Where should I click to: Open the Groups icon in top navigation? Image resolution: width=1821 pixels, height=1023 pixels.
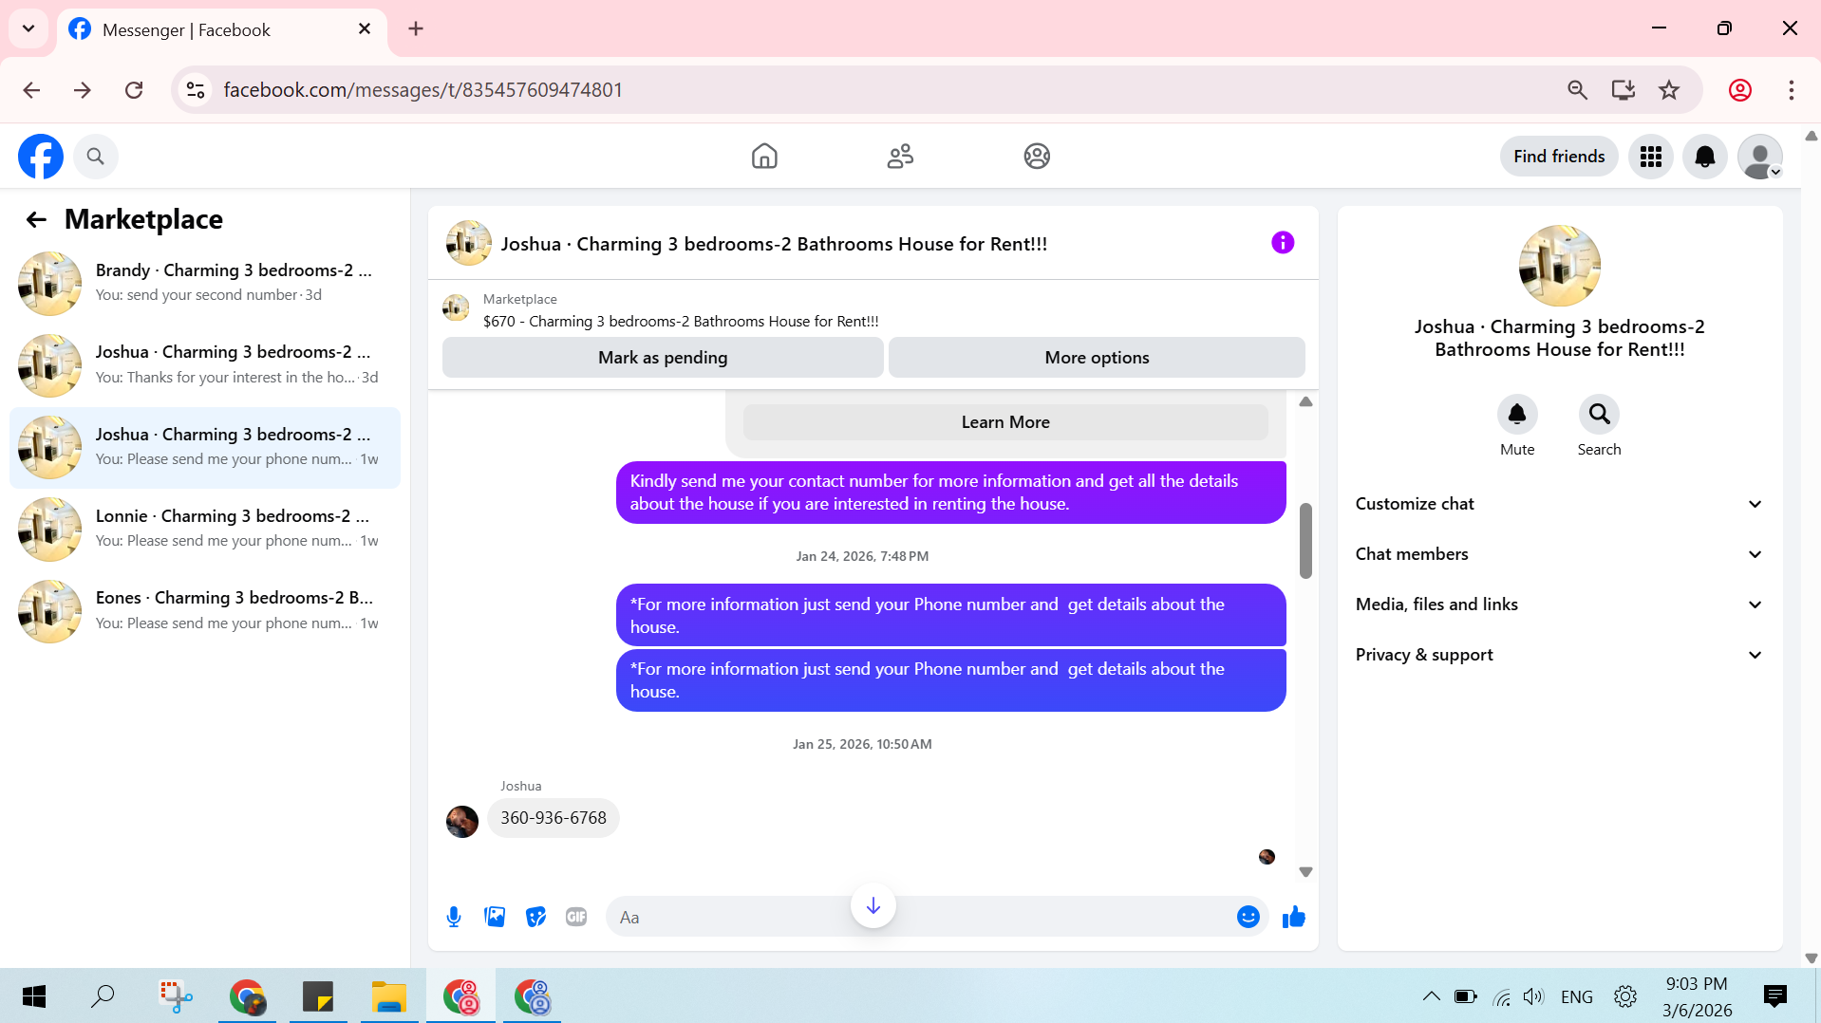(x=1037, y=156)
